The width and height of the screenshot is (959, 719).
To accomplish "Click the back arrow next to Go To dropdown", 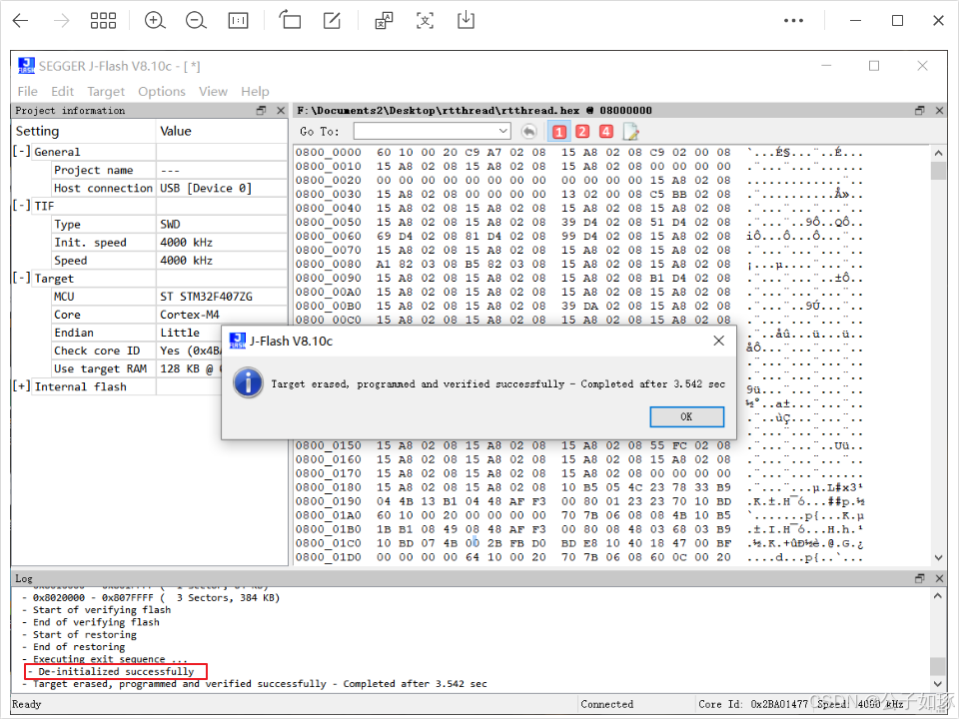I will [x=527, y=131].
